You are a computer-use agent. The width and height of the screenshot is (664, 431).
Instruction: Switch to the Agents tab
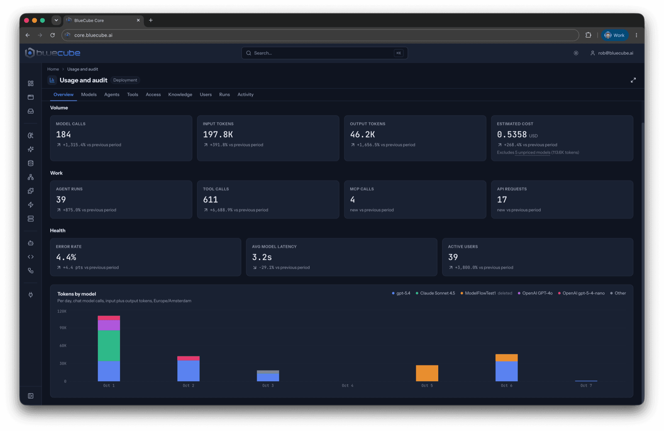pyautogui.click(x=112, y=95)
